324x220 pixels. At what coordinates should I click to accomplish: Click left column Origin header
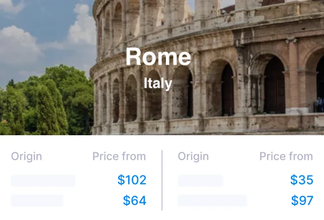[26, 156]
